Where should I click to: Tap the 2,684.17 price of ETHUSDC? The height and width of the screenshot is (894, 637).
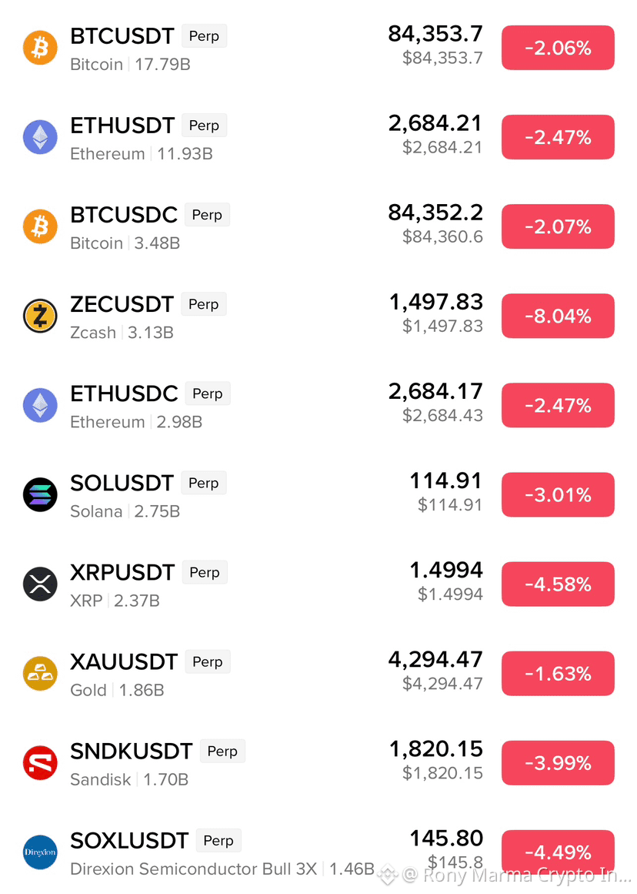(x=435, y=391)
